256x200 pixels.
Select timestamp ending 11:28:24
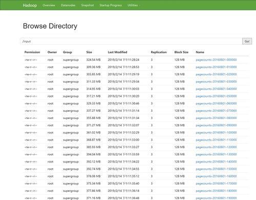click(123, 60)
